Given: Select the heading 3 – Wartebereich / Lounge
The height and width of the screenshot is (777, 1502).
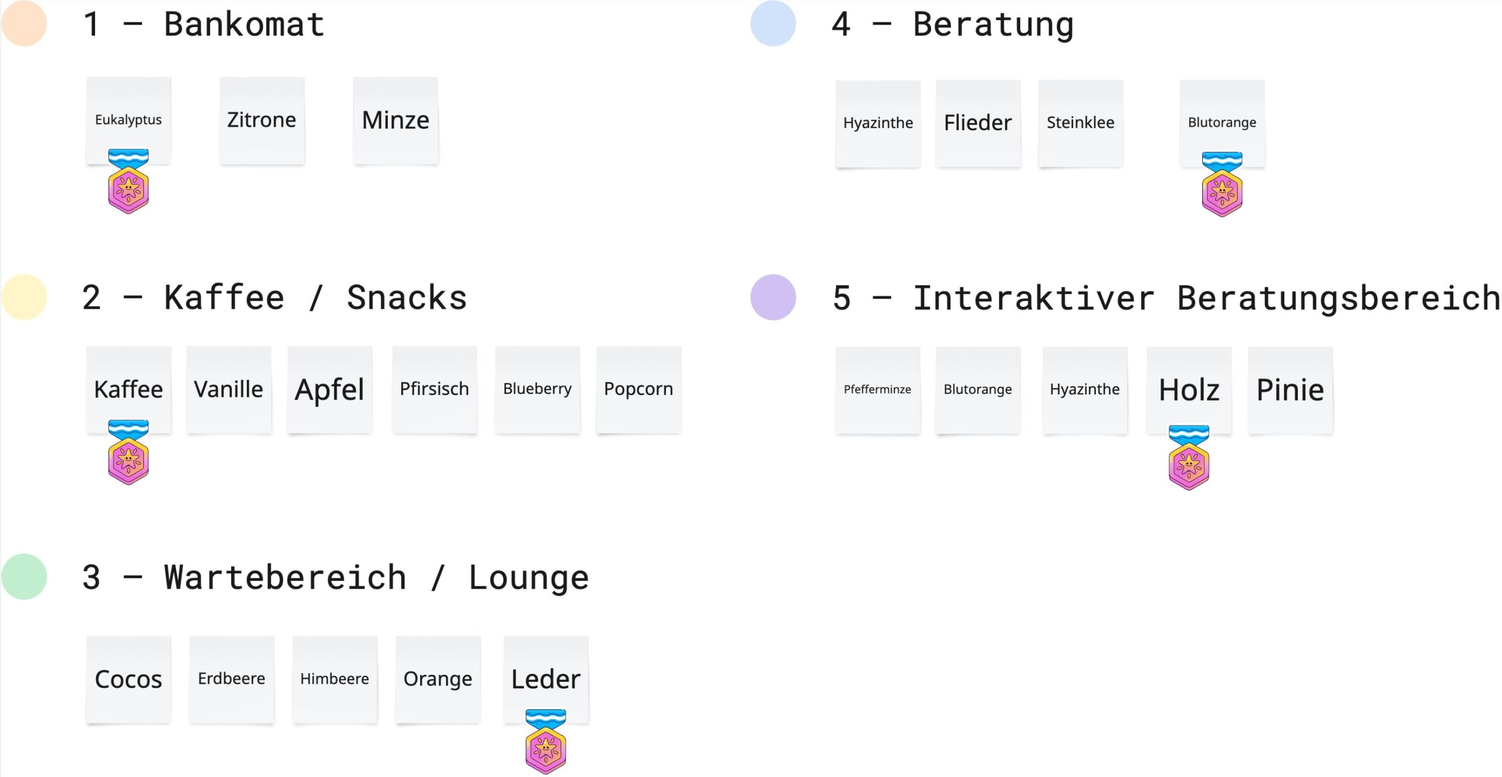Looking at the screenshot, I should [336, 577].
